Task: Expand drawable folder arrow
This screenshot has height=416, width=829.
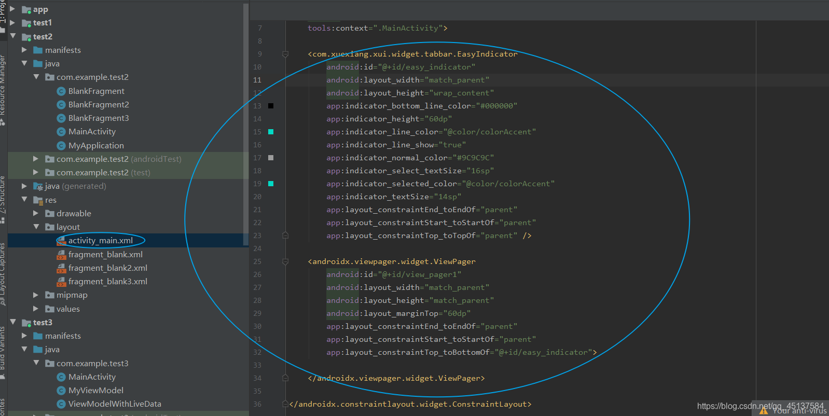Action: [x=36, y=213]
